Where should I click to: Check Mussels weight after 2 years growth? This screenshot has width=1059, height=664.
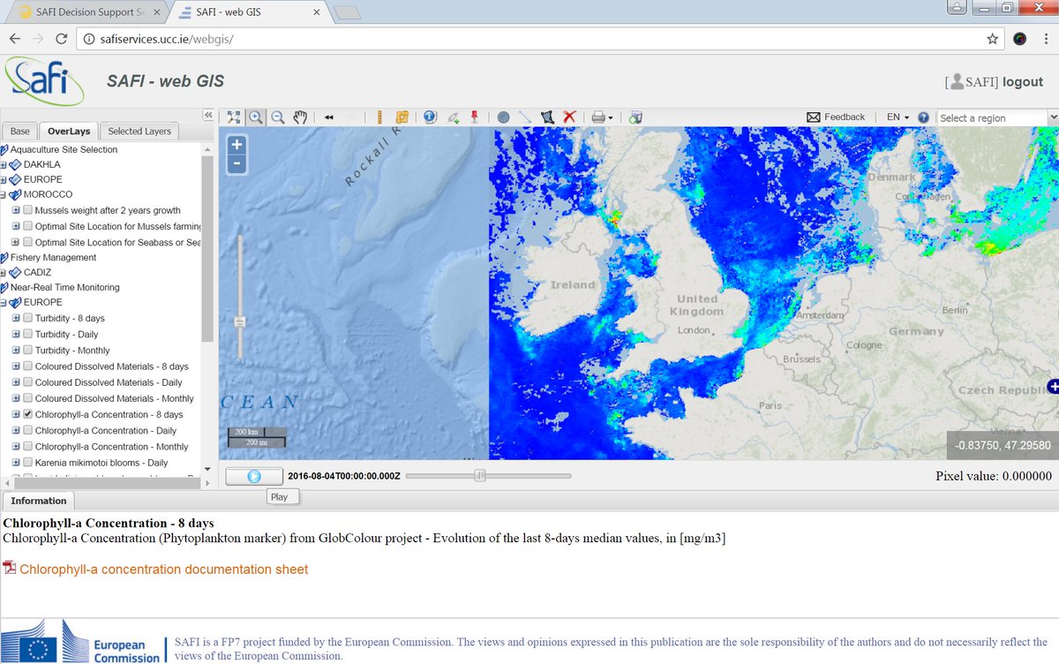click(28, 210)
